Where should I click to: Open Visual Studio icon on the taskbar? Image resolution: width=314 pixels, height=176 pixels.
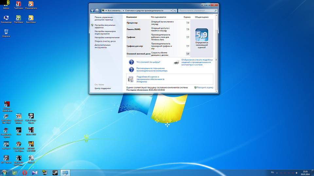[35, 173]
